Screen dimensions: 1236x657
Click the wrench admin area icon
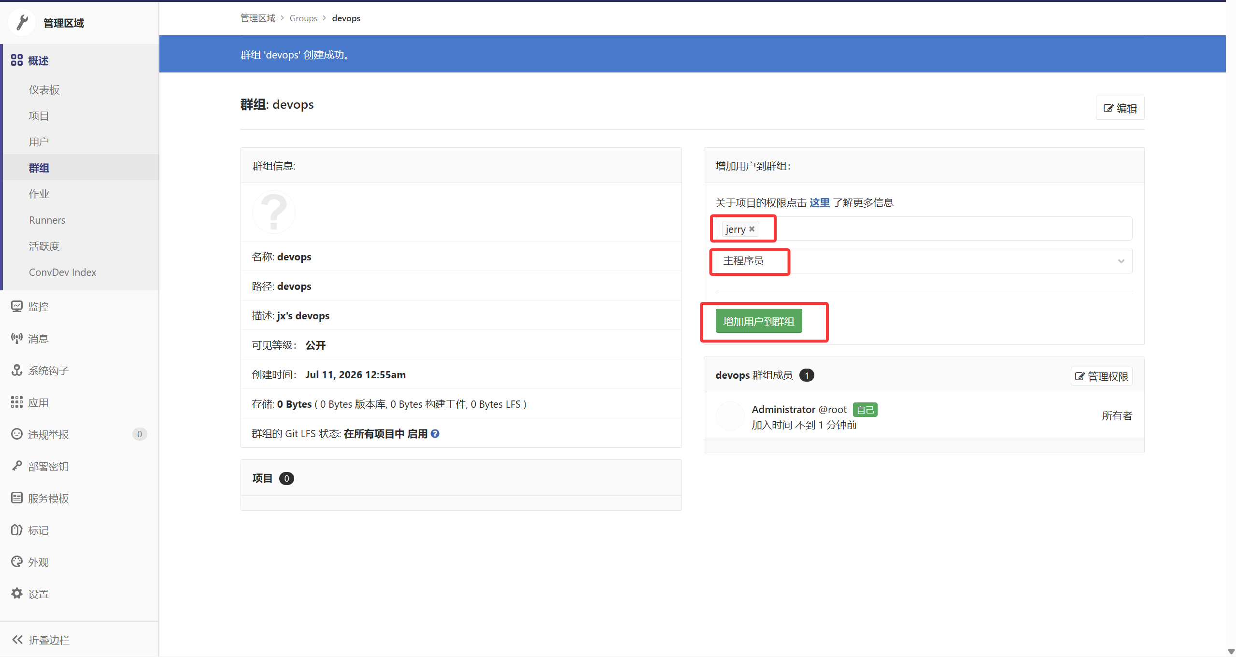click(x=22, y=22)
